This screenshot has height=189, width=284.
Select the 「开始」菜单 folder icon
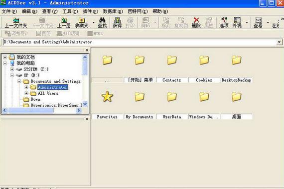(140, 60)
